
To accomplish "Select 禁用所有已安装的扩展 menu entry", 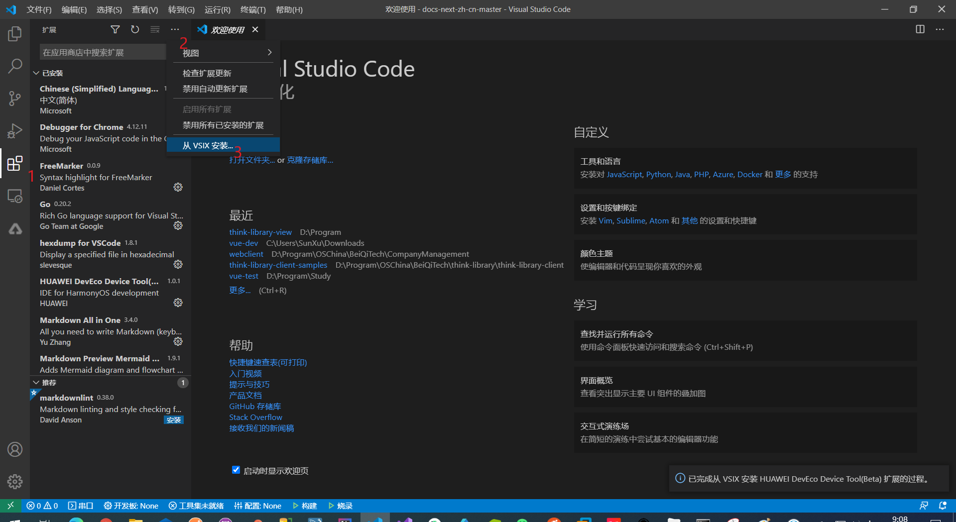I will pyautogui.click(x=224, y=125).
